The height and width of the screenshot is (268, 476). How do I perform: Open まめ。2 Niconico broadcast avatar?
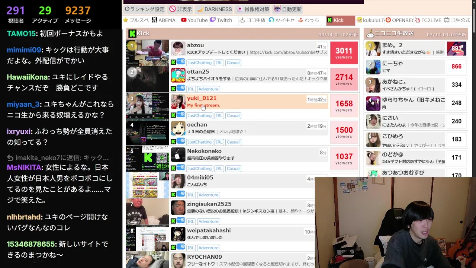click(x=373, y=48)
